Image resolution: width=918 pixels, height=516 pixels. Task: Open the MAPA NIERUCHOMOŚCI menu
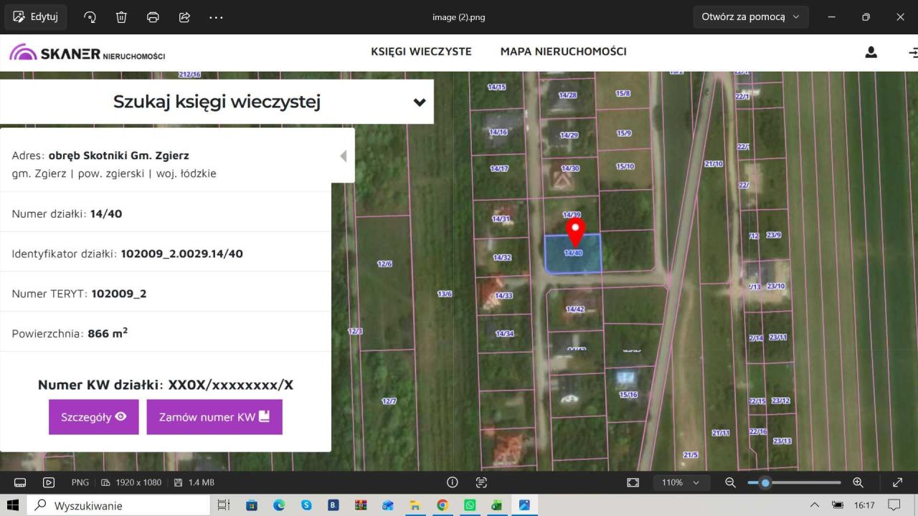(x=564, y=52)
